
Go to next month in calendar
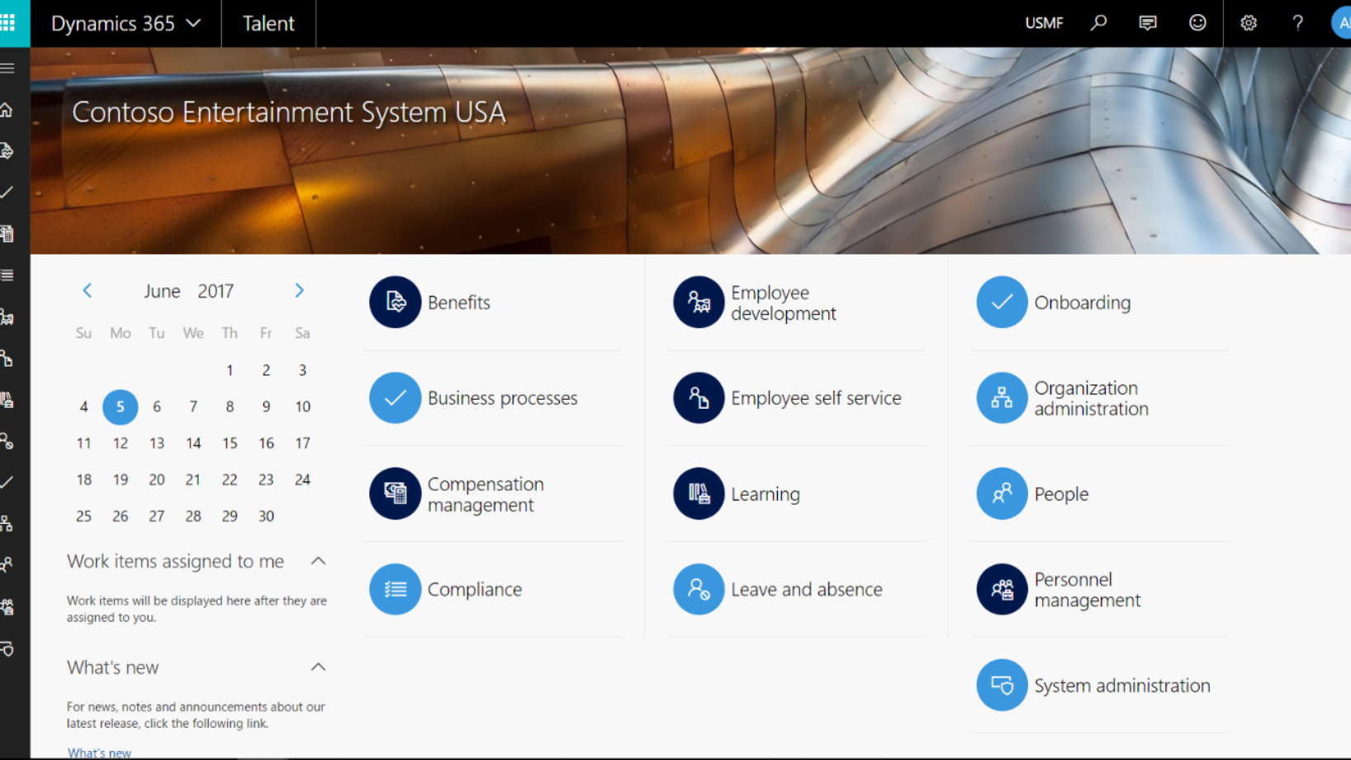[299, 291]
